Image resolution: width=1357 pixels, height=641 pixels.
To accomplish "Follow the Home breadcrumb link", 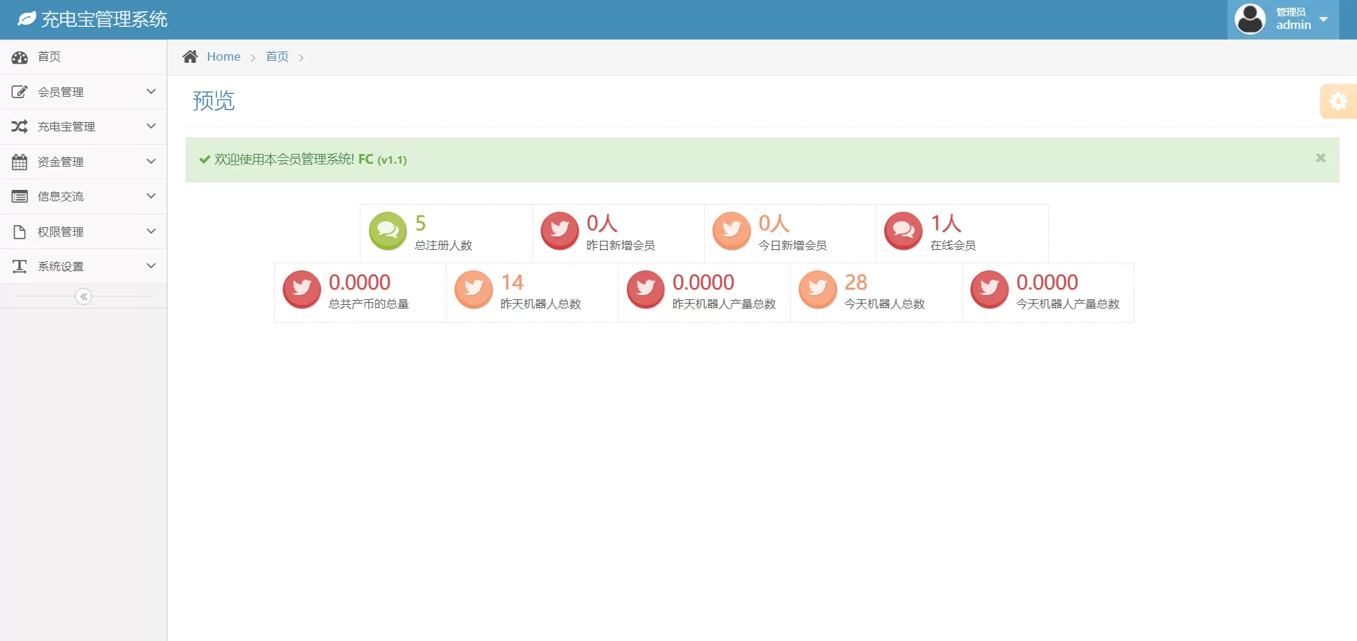I will click(223, 56).
